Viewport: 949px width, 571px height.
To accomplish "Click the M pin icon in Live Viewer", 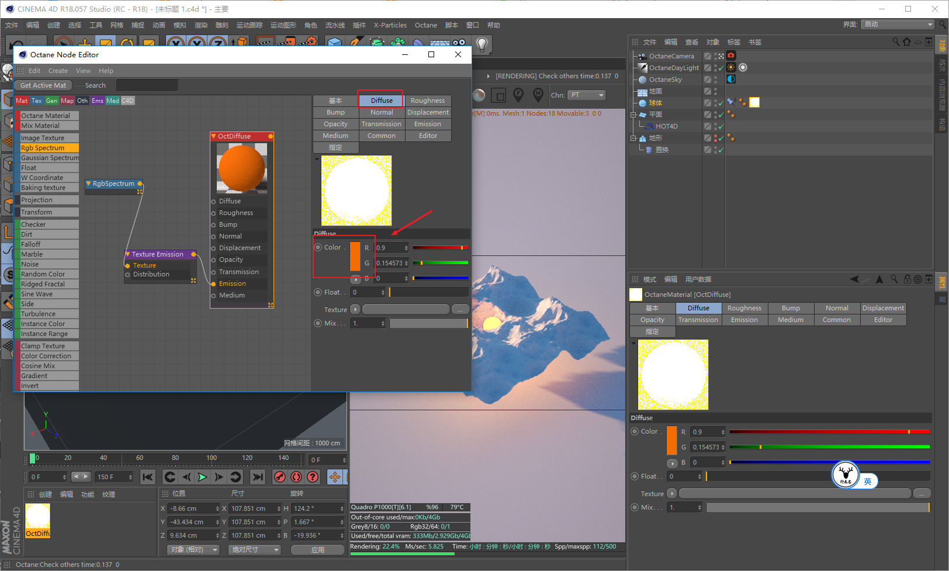I will coord(538,95).
